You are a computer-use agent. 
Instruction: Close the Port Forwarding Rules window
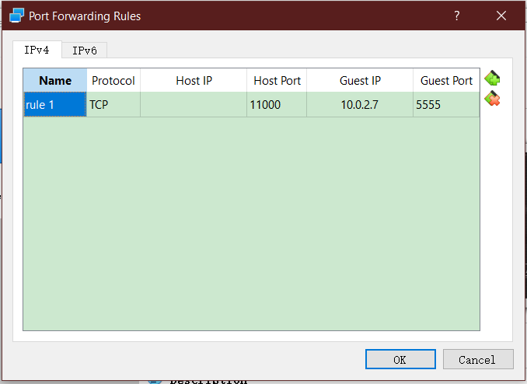point(501,16)
